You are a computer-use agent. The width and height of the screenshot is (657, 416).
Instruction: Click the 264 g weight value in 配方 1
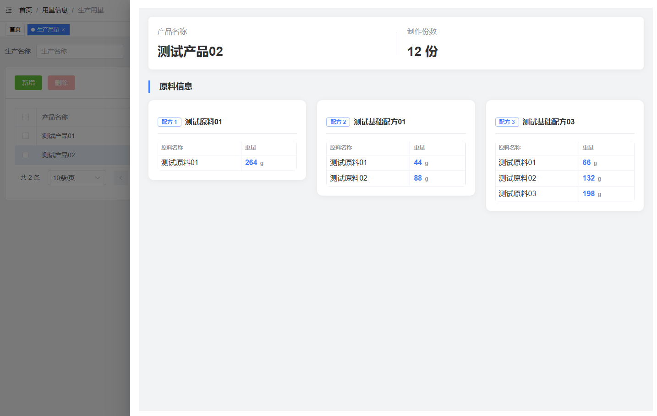[x=254, y=163]
